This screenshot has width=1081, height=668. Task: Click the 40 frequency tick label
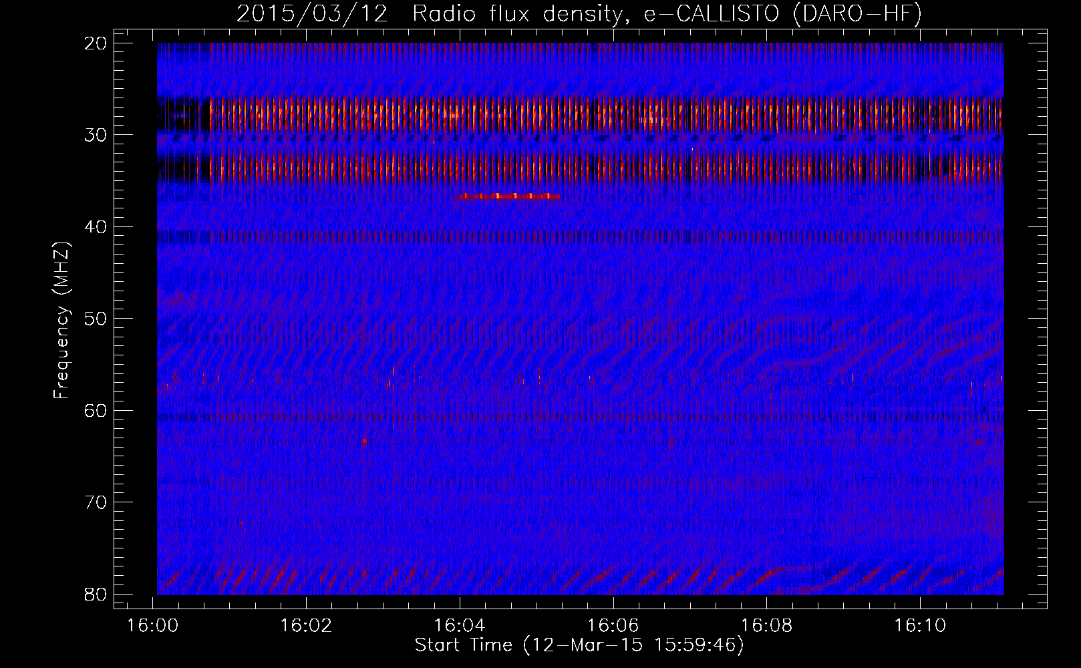pos(96,227)
